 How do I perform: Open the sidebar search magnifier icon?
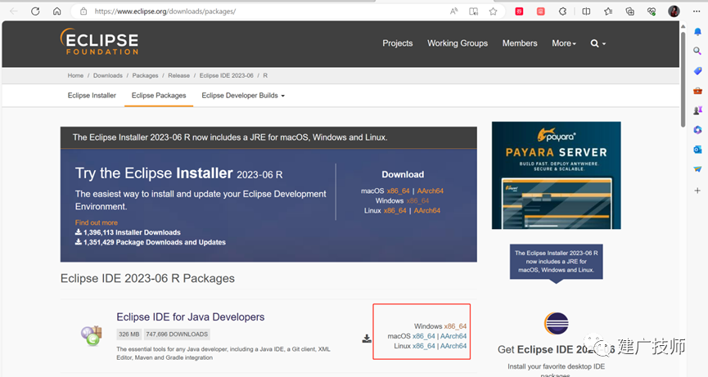pyautogui.click(x=697, y=51)
